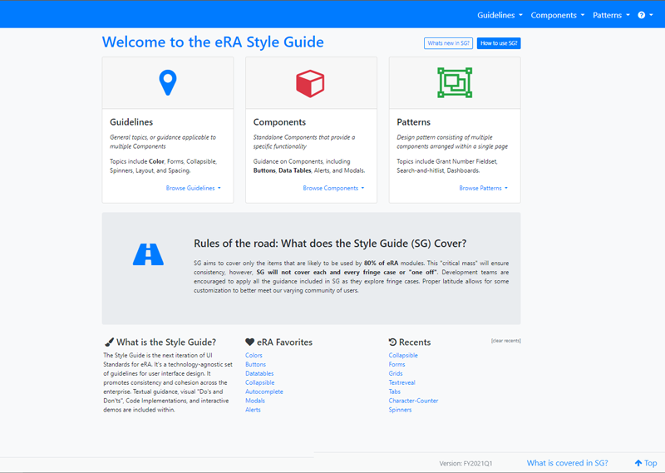Open the Components menu in navbar
Screen dimensions: 665x473
557,15
